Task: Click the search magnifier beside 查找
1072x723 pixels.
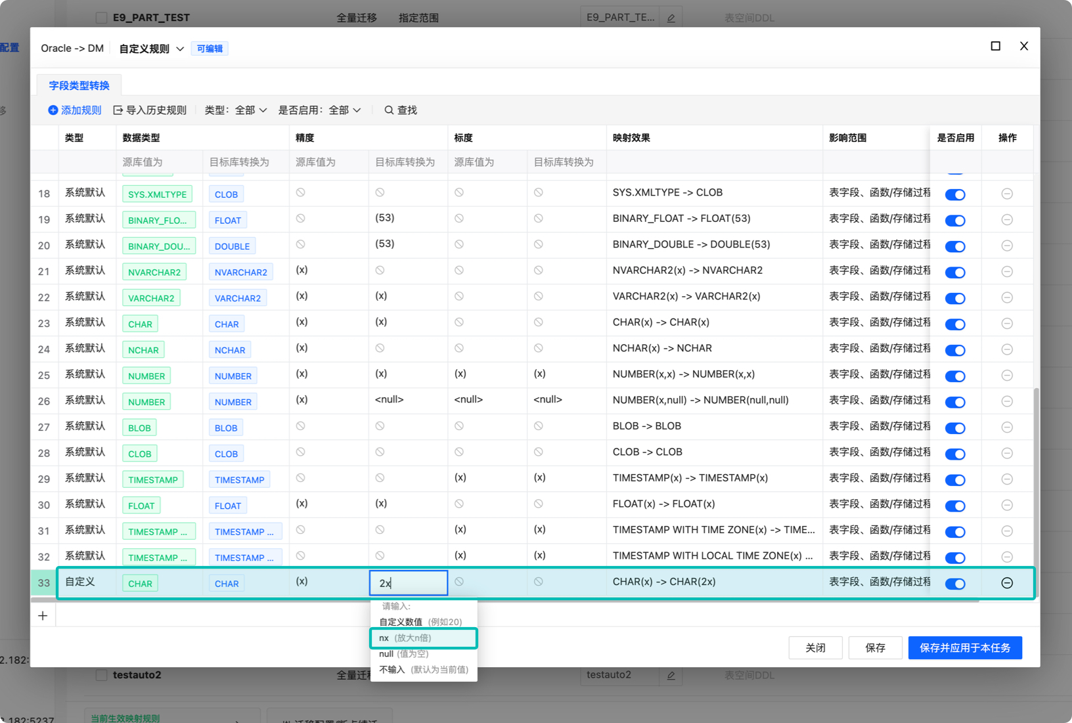Action: coord(389,110)
